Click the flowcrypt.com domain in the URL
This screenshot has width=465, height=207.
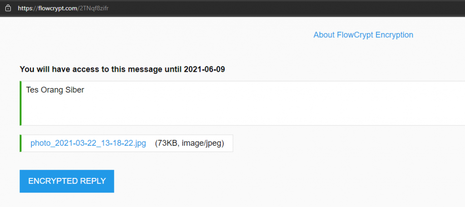(58, 8)
